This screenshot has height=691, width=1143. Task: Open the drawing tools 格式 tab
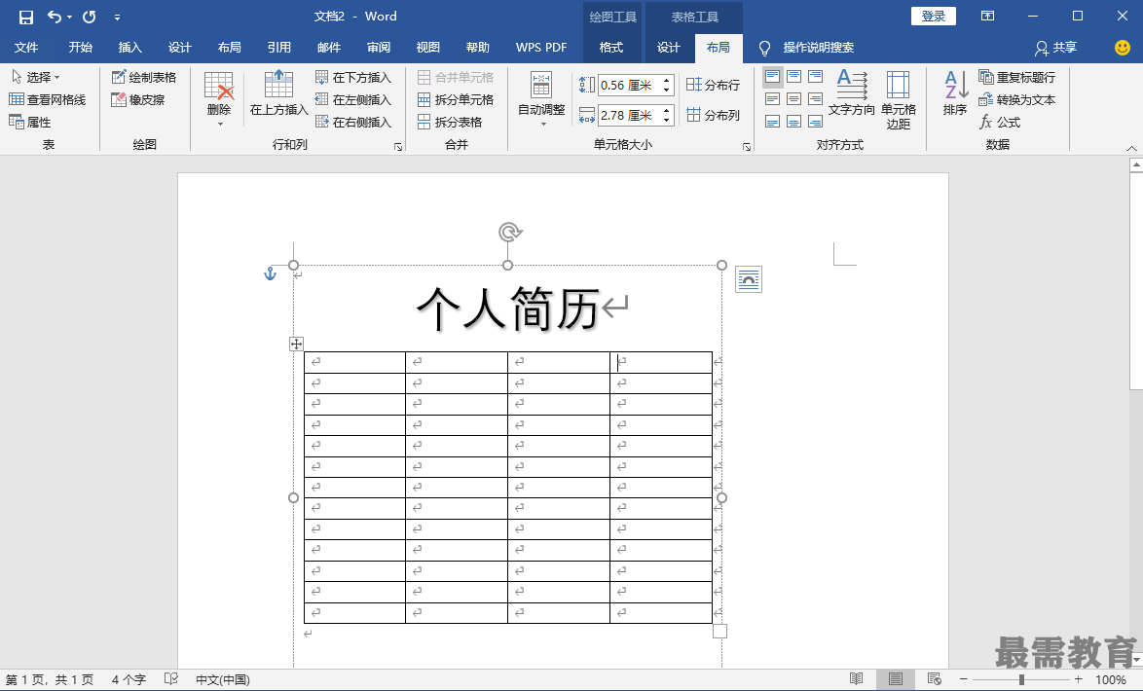click(610, 48)
